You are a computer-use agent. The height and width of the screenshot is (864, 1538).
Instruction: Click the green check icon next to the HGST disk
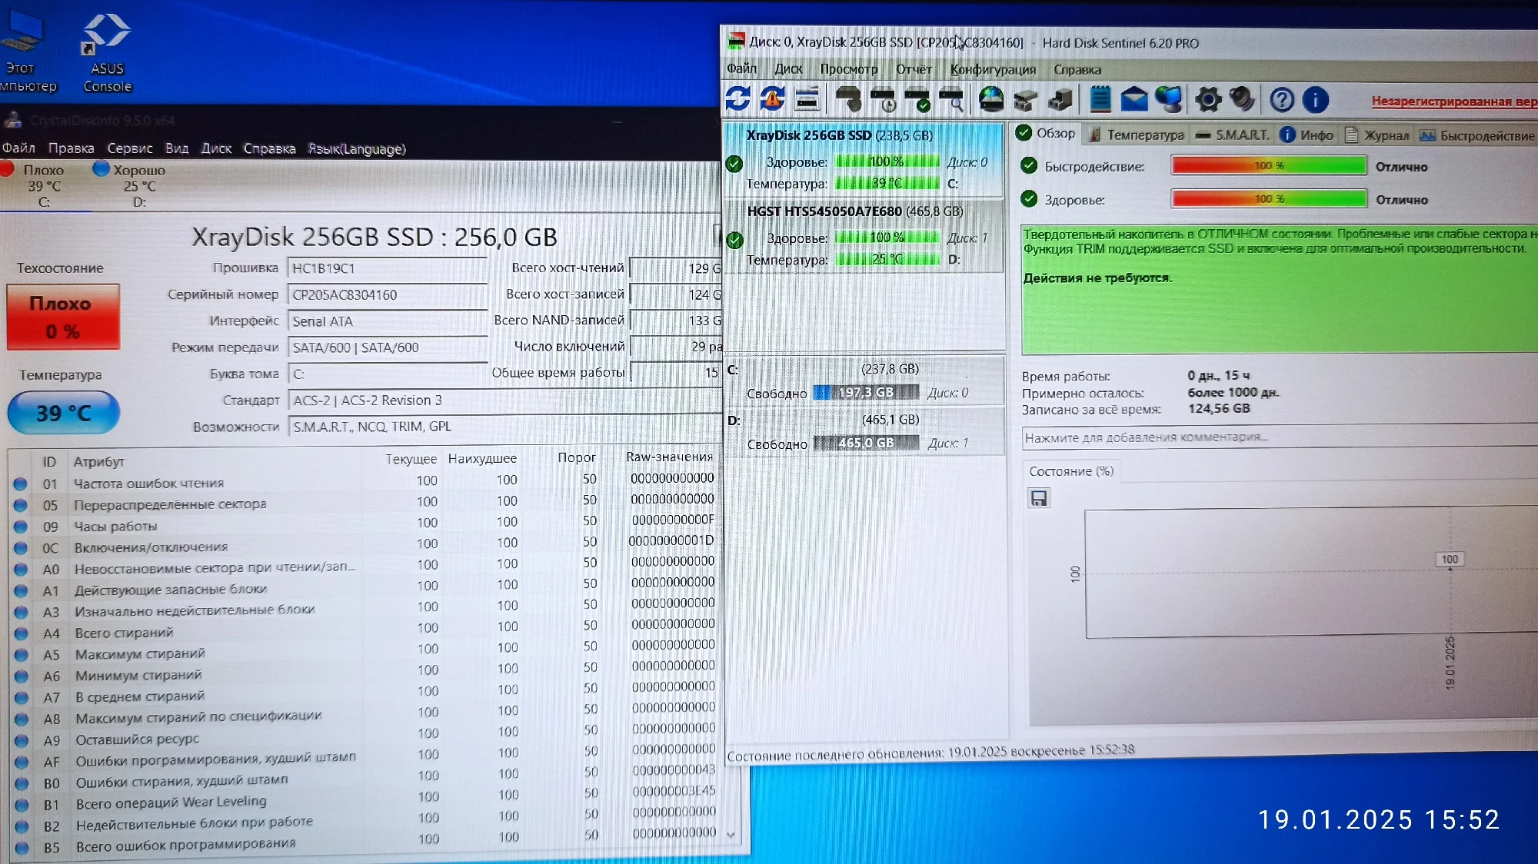pos(735,240)
